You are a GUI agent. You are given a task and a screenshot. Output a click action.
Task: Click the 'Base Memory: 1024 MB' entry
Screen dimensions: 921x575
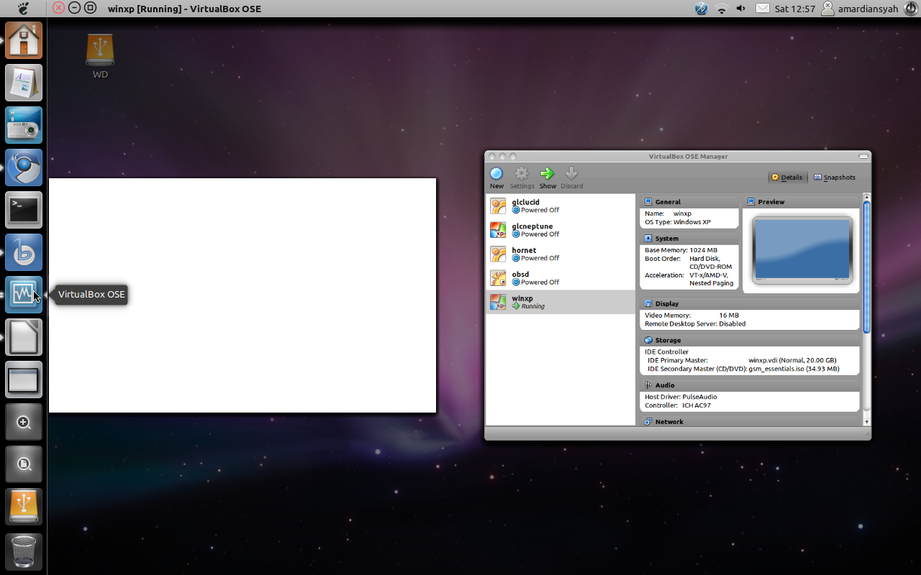681,250
